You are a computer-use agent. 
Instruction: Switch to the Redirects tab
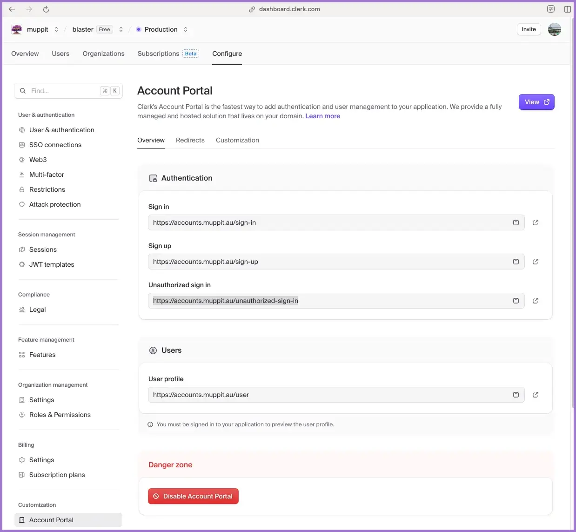190,140
